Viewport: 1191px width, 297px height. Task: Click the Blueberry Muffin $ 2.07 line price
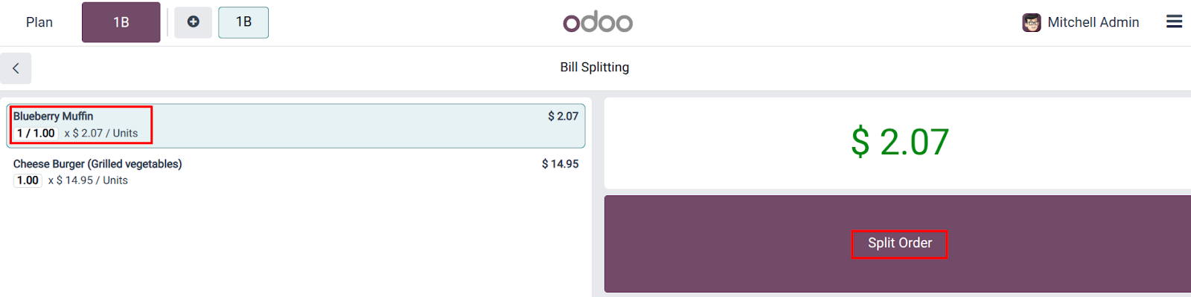(x=563, y=116)
